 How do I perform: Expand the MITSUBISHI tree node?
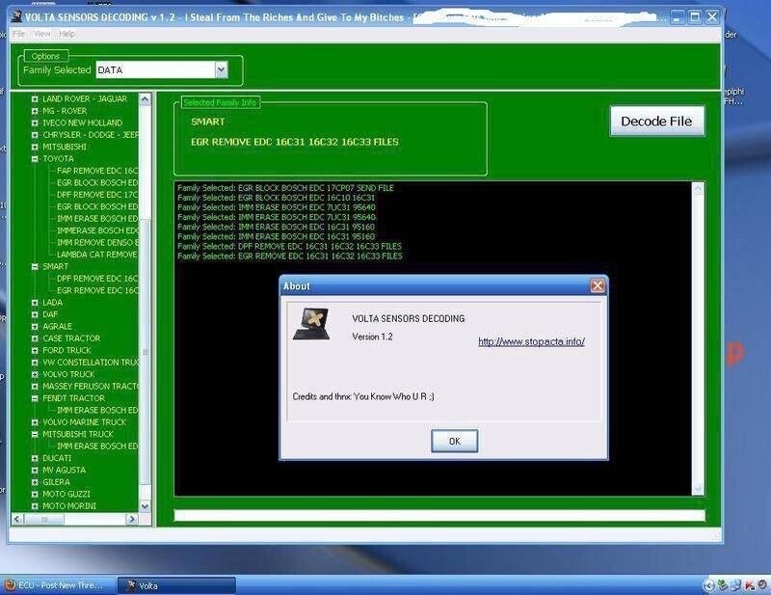[x=35, y=147]
